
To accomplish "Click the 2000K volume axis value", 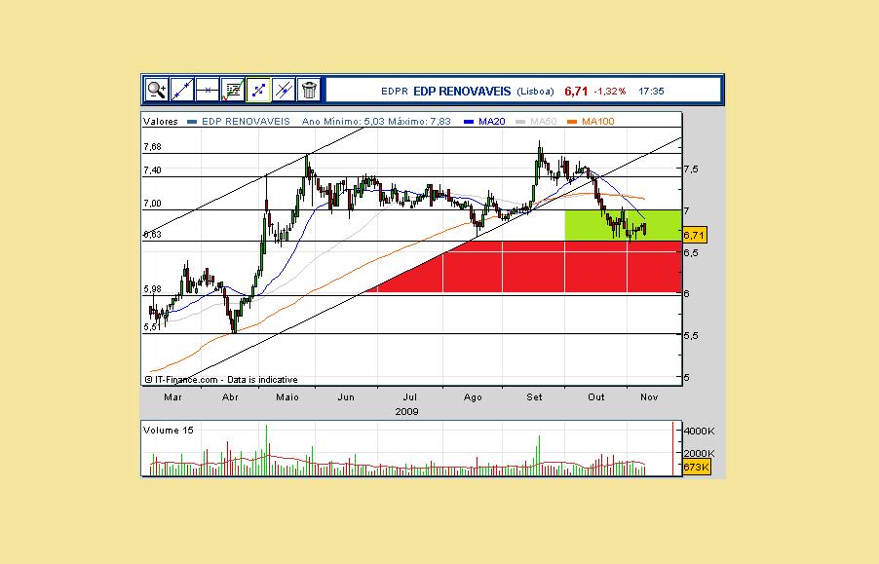I will click(700, 453).
